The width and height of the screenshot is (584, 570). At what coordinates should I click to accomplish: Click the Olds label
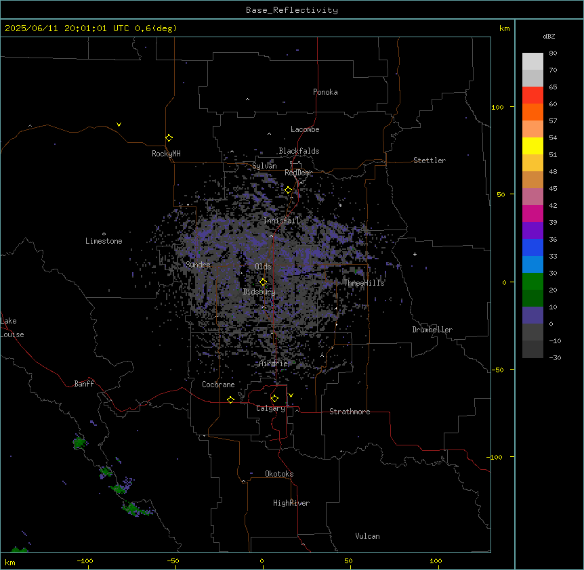tap(263, 267)
